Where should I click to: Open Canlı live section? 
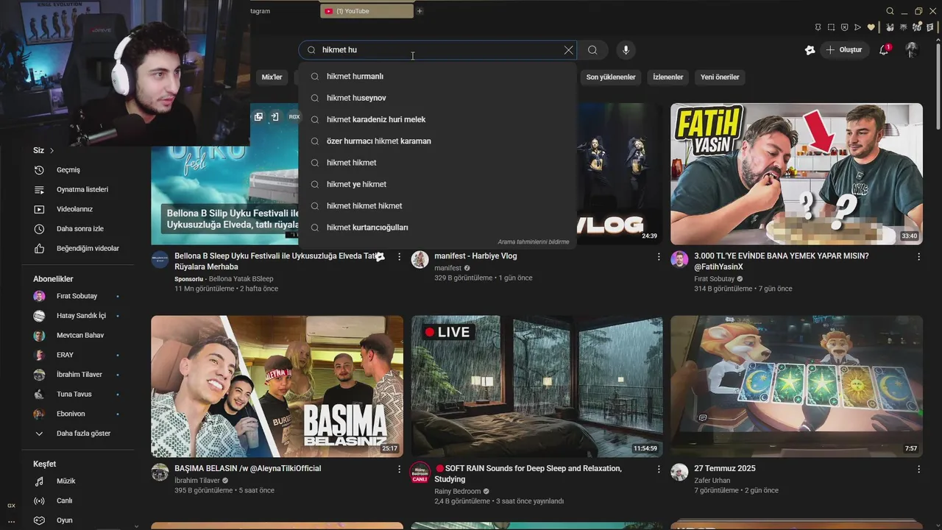tap(77, 501)
